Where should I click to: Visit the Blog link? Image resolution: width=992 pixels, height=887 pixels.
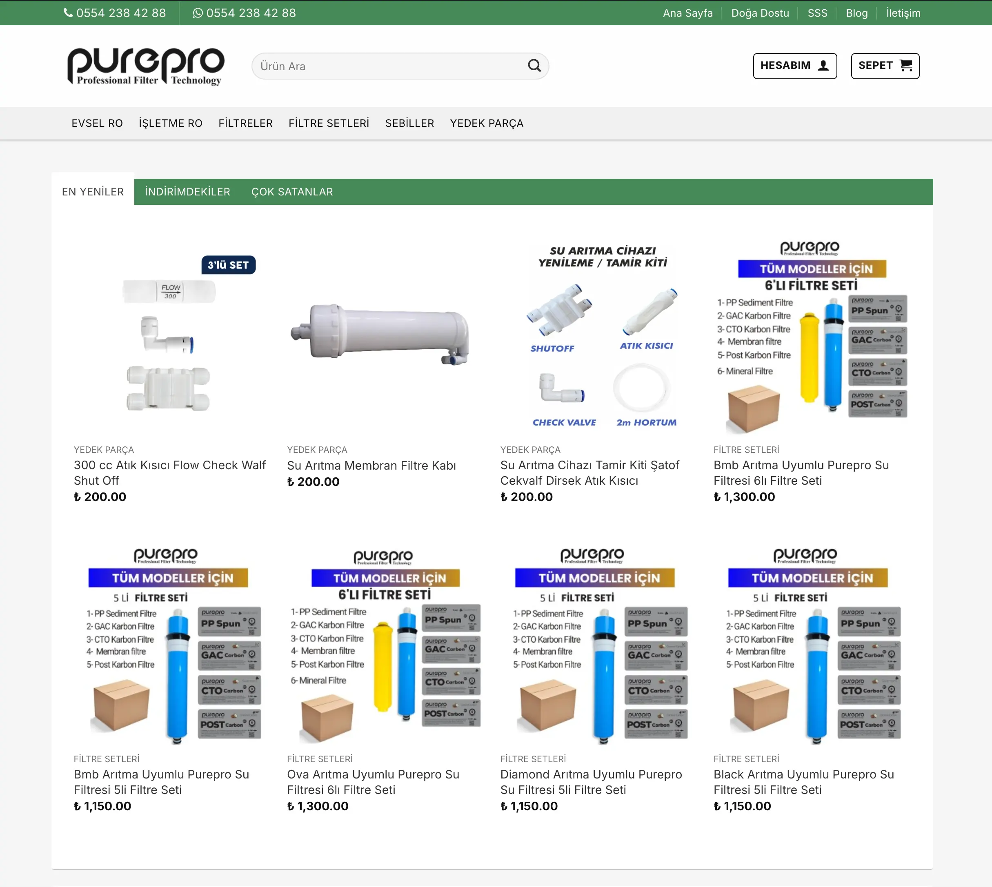tap(856, 13)
